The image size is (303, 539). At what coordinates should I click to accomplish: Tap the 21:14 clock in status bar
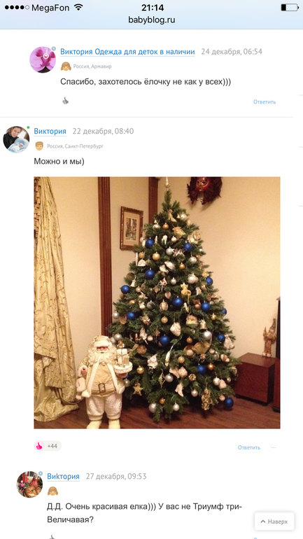point(153,8)
